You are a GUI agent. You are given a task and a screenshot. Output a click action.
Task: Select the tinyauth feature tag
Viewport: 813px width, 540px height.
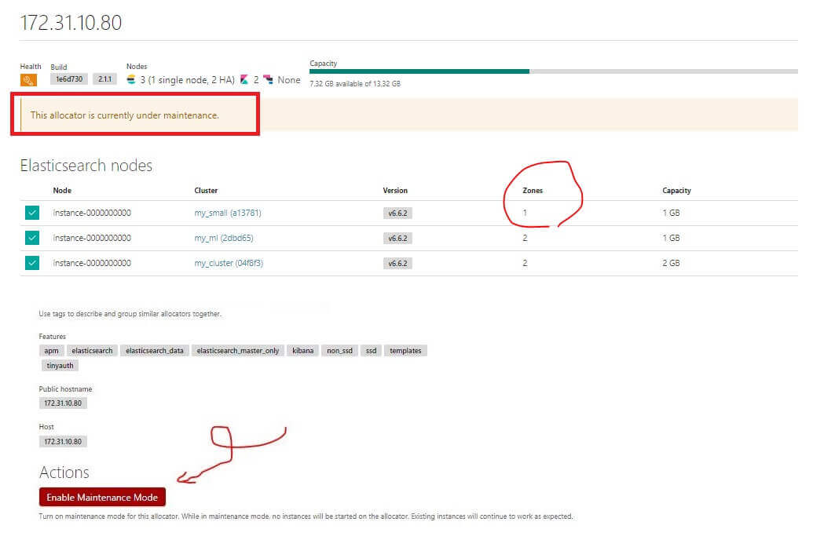tap(60, 365)
